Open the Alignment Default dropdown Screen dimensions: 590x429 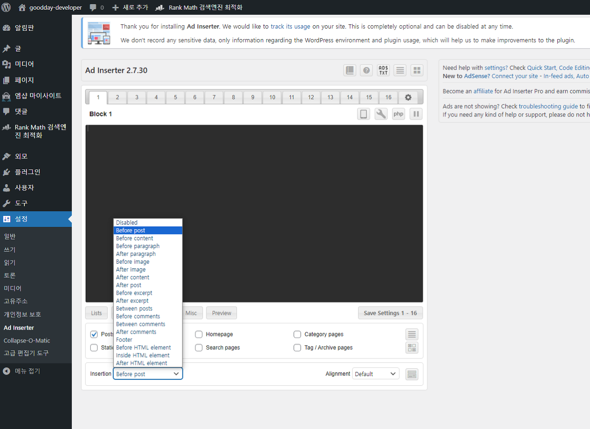[x=376, y=374]
